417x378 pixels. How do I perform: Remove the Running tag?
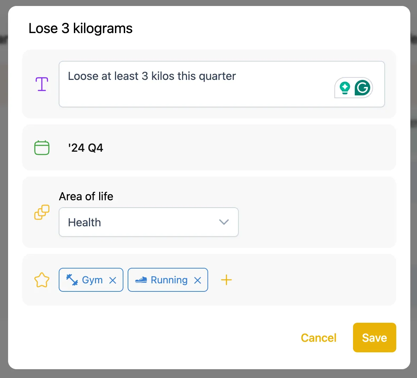[x=197, y=280]
